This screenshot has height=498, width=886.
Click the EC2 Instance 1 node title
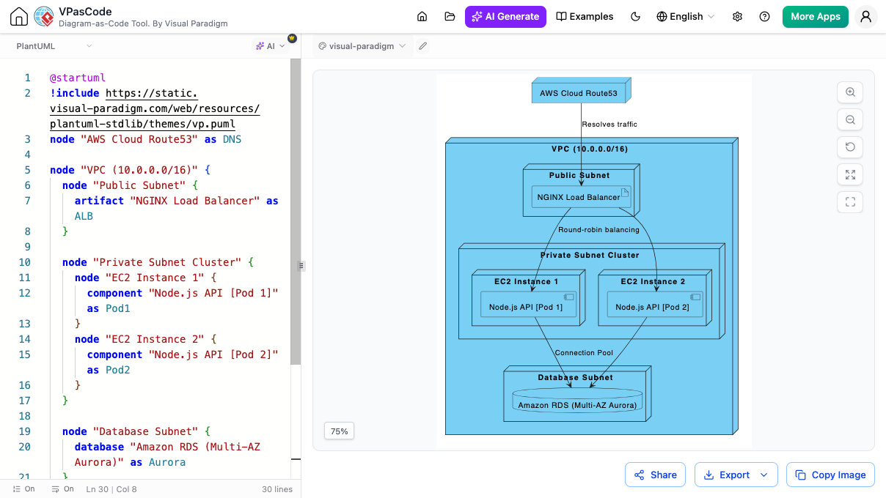[x=526, y=281]
